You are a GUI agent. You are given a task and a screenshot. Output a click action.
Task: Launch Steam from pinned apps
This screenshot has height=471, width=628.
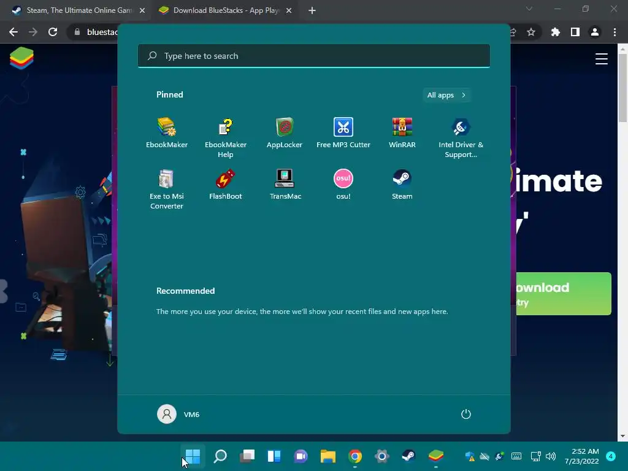coord(402,185)
